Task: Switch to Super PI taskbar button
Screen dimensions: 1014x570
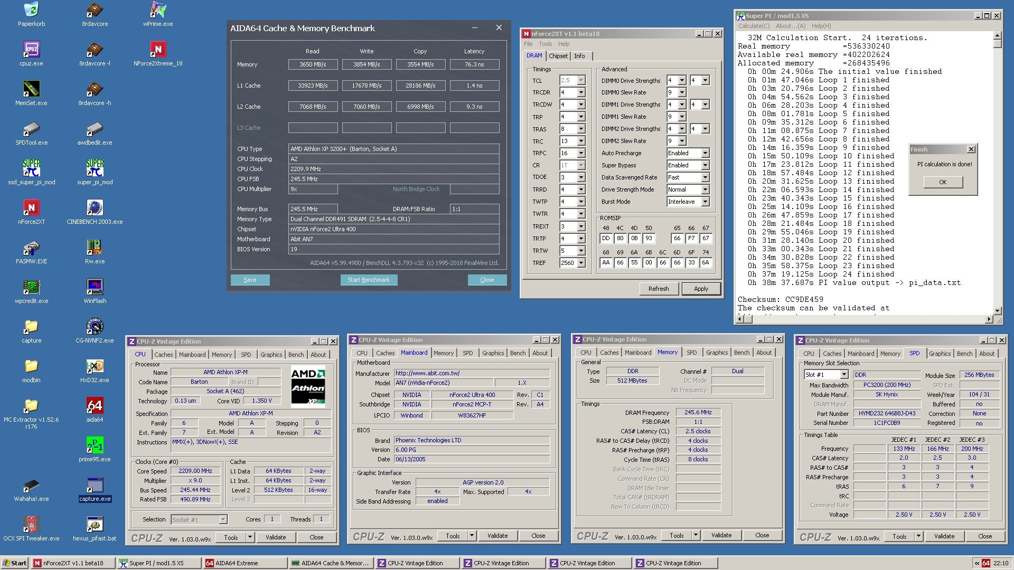Action: pos(160,563)
